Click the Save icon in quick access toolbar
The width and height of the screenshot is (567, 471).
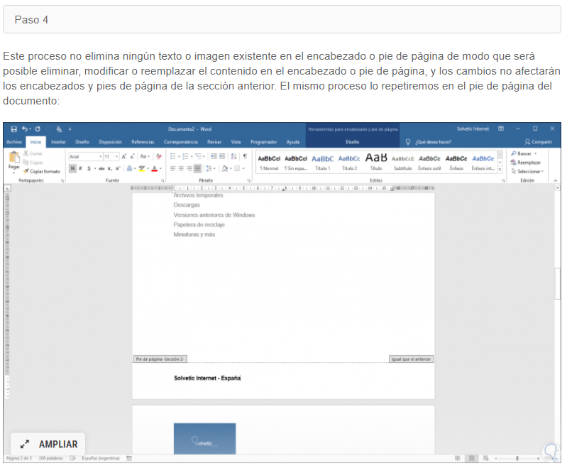(x=13, y=129)
